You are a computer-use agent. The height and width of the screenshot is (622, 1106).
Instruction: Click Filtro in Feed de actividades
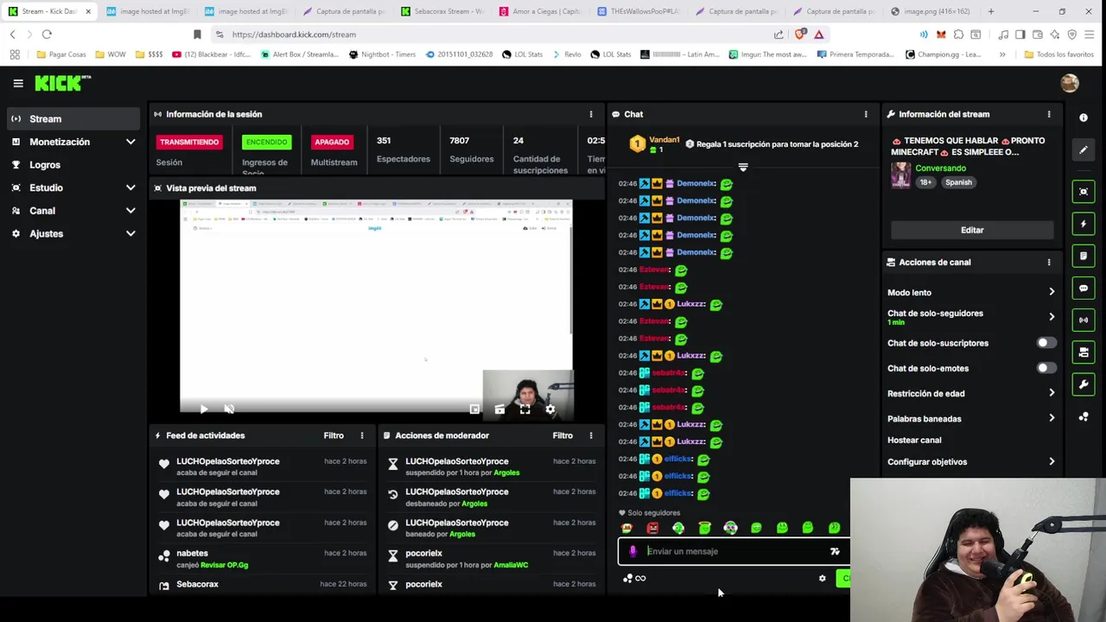click(334, 435)
